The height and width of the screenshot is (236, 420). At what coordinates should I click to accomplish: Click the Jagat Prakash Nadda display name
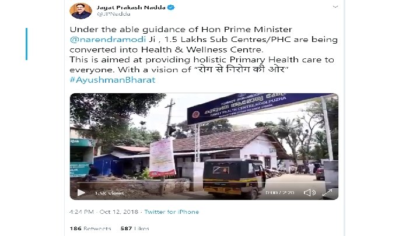(131, 8)
